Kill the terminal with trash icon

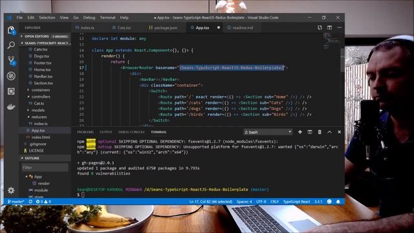(x=320, y=132)
